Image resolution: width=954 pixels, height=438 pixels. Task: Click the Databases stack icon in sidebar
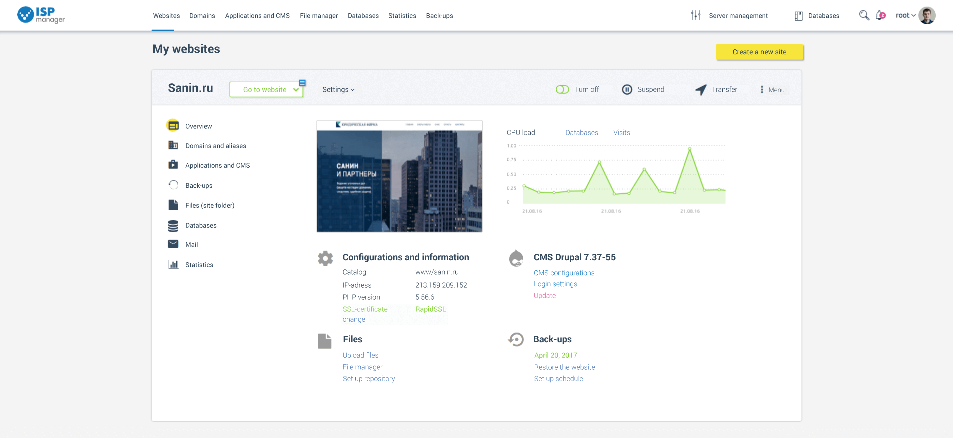173,226
